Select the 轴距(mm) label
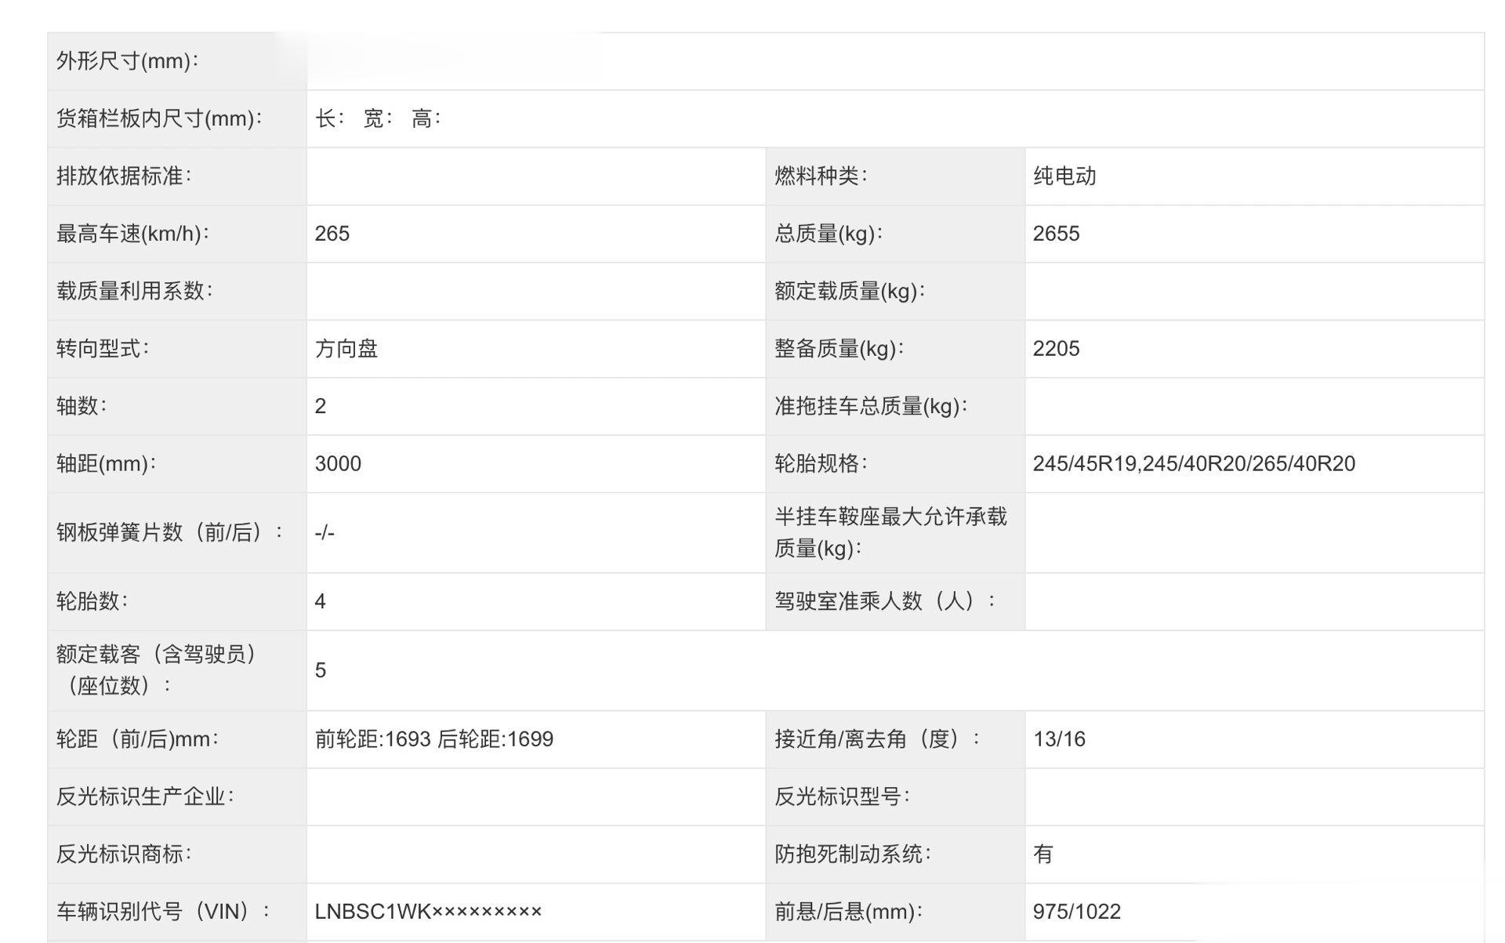This screenshot has height=943, width=1505. coord(106,463)
